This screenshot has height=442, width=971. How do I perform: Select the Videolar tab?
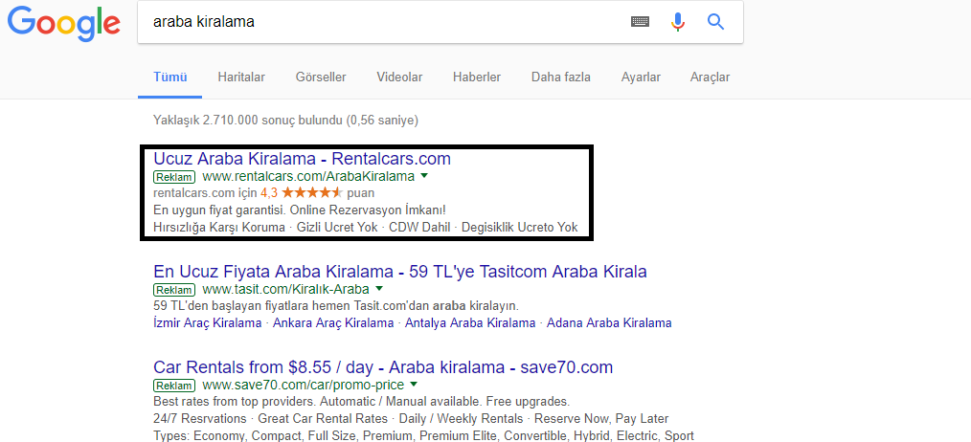tap(399, 77)
